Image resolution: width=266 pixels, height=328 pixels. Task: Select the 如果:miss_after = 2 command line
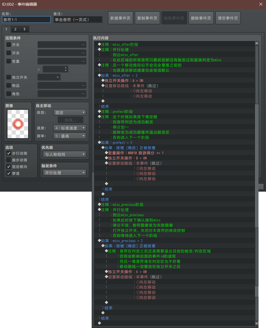(175, 75)
